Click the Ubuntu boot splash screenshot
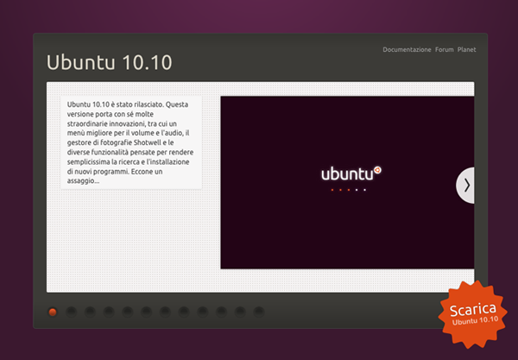The height and width of the screenshot is (360, 518). coord(347,182)
